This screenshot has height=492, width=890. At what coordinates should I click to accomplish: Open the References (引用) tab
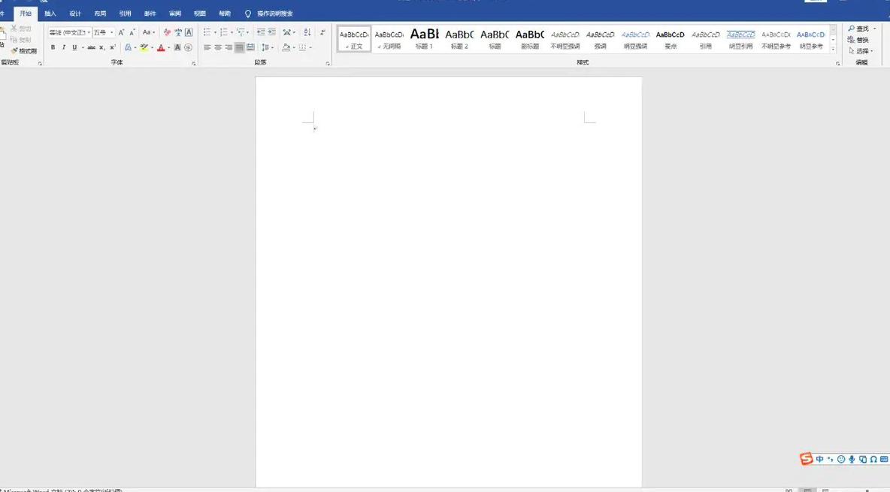tap(125, 14)
